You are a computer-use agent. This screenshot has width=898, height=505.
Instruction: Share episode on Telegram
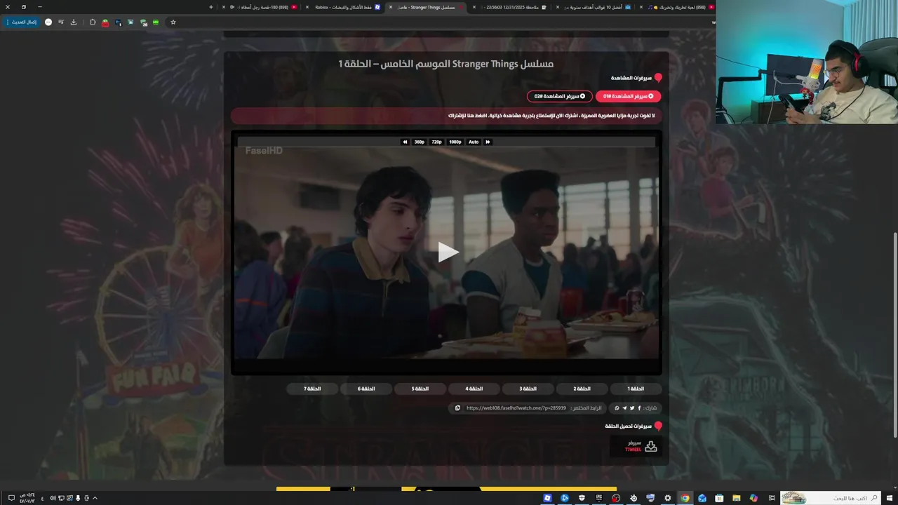(x=624, y=408)
